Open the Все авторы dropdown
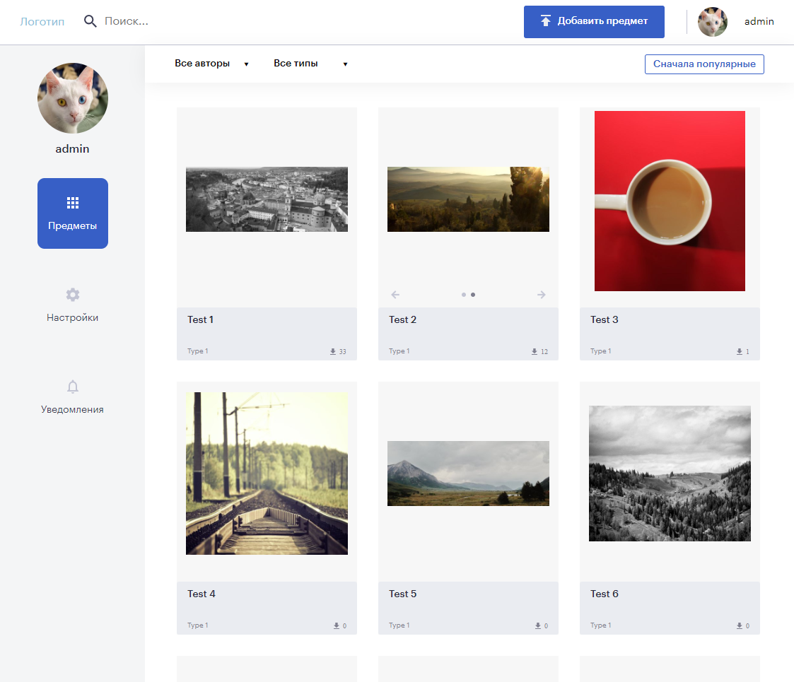The width and height of the screenshot is (794, 682). [211, 64]
